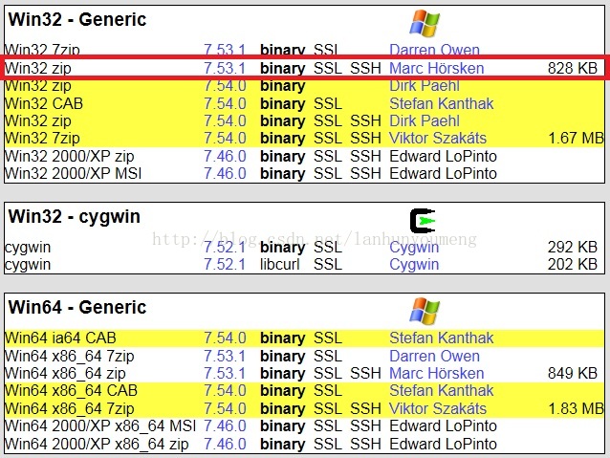Click the Win32 - cygwin heading

point(74,217)
